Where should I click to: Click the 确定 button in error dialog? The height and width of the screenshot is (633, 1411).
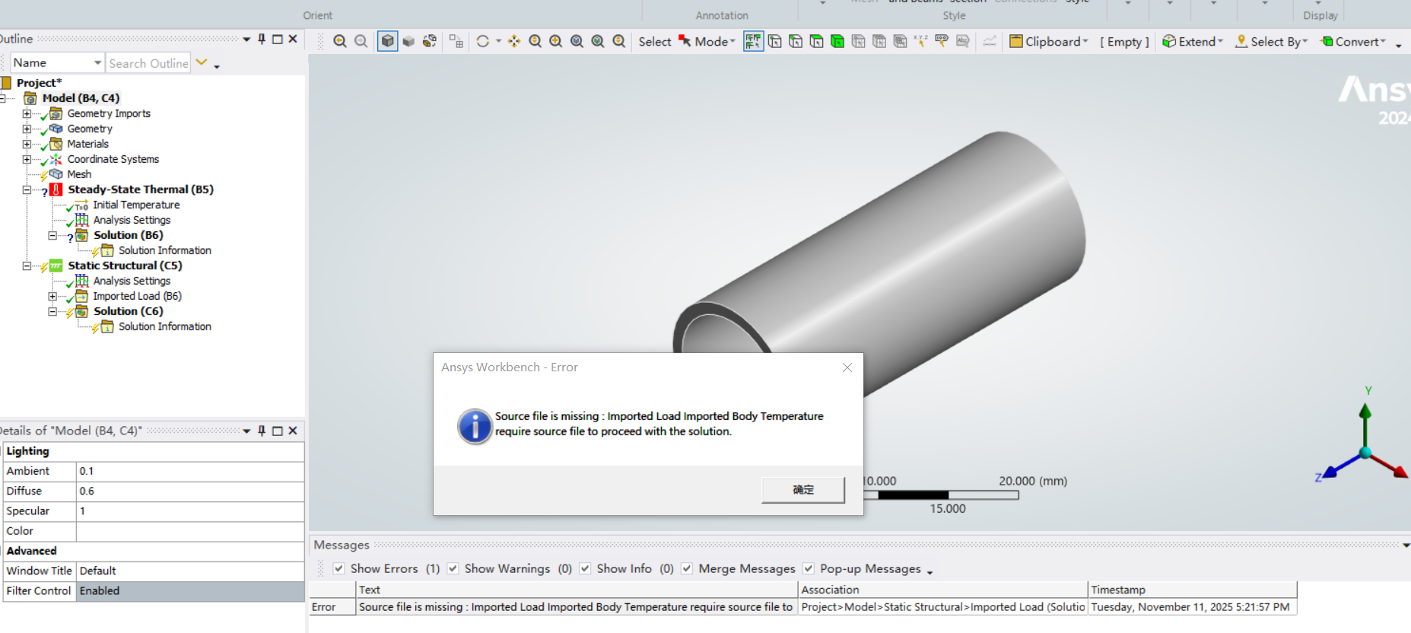803,490
